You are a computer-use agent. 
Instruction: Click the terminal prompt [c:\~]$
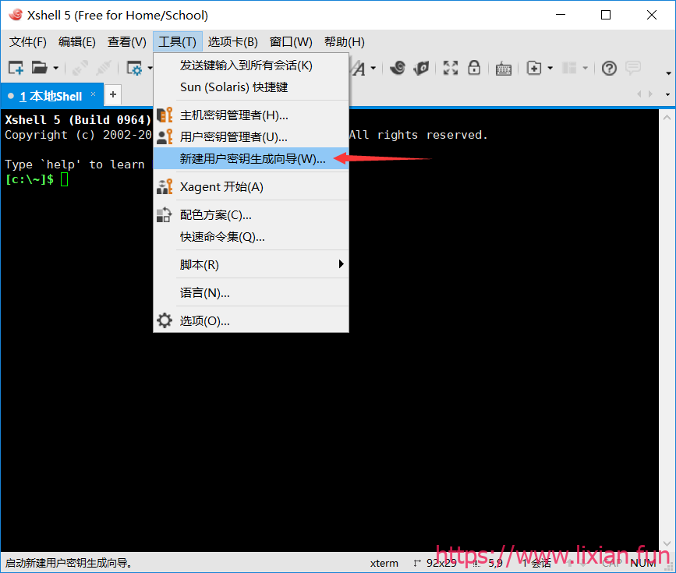(30, 179)
